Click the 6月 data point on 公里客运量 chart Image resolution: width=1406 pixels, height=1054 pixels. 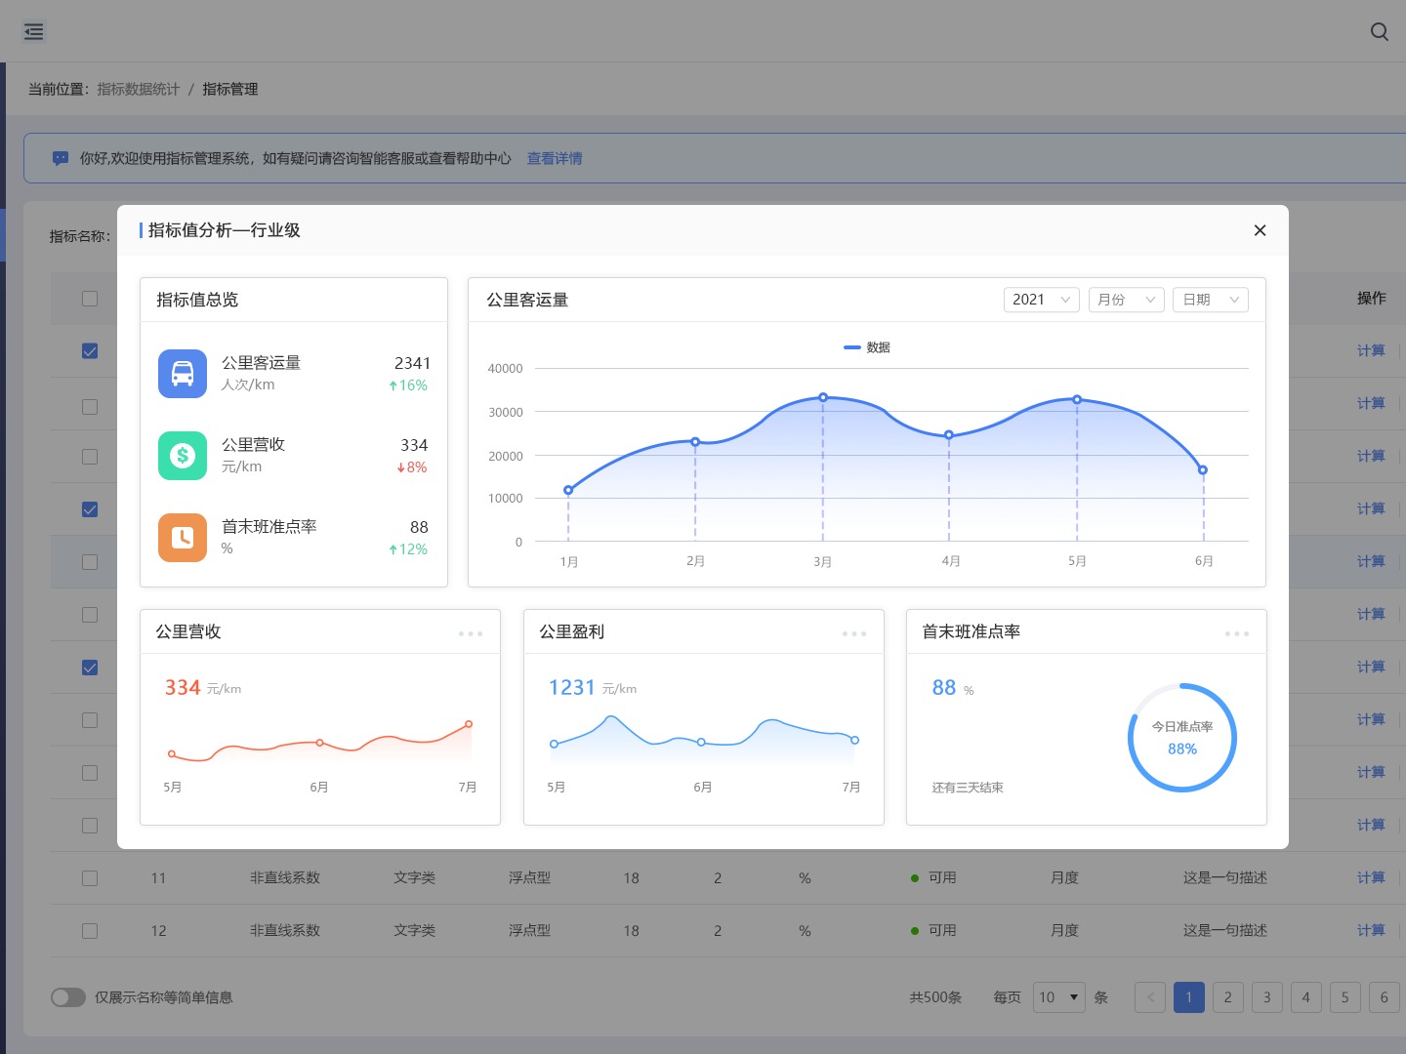(1203, 470)
